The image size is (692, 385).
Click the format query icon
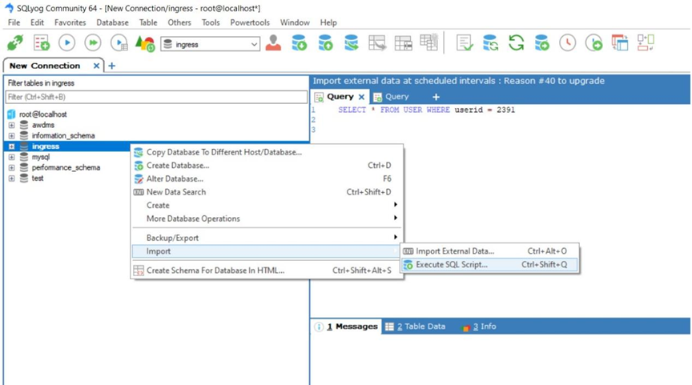click(145, 43)
